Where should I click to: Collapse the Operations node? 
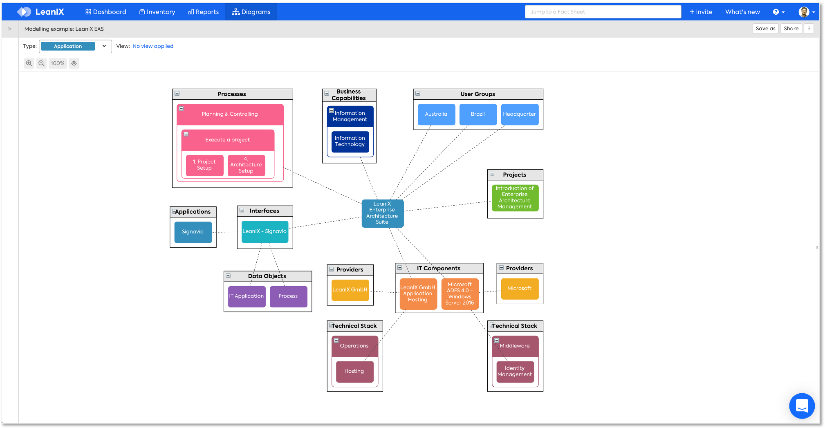point(336,341)
